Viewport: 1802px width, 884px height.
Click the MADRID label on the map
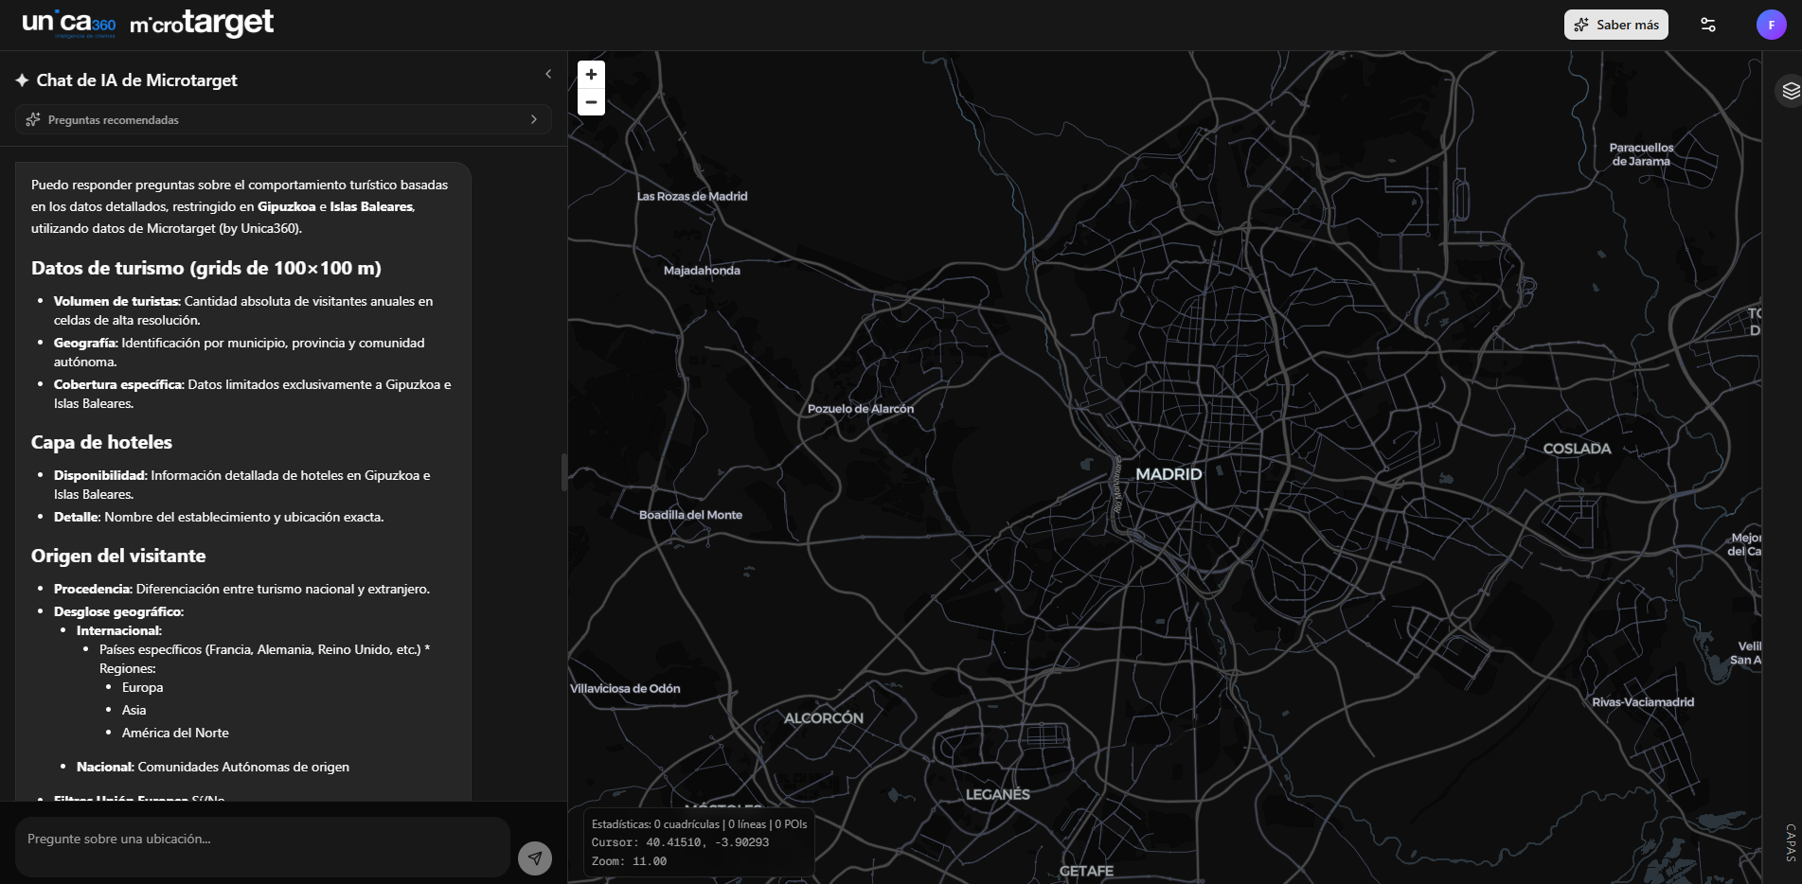pyautogui.click(x=1169, y=474)
